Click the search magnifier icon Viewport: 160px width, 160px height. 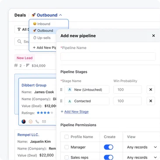point(19,42)
